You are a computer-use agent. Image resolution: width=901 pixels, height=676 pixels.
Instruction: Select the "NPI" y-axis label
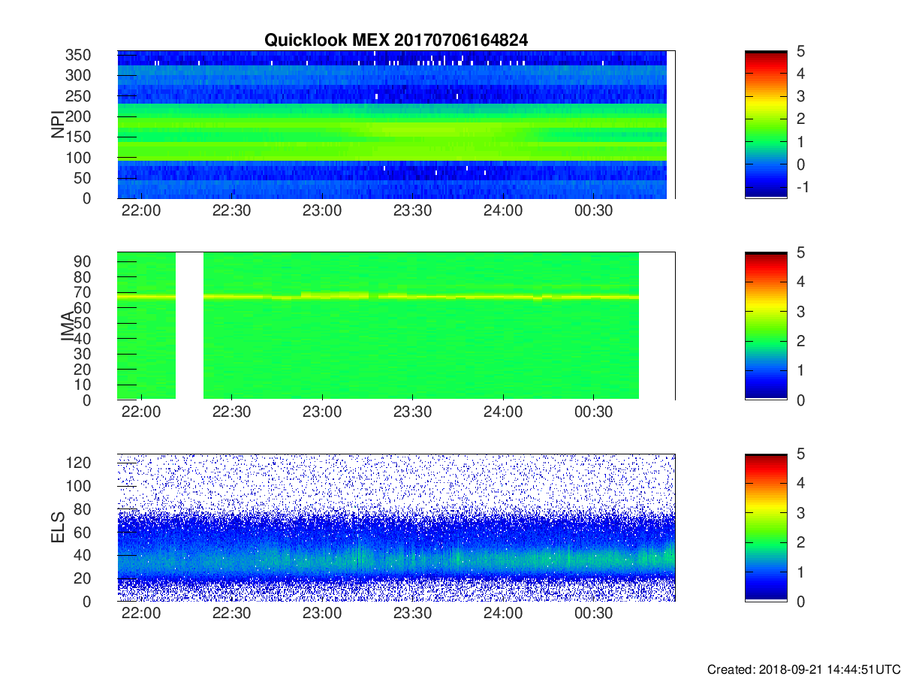click(x=58, y=125)
